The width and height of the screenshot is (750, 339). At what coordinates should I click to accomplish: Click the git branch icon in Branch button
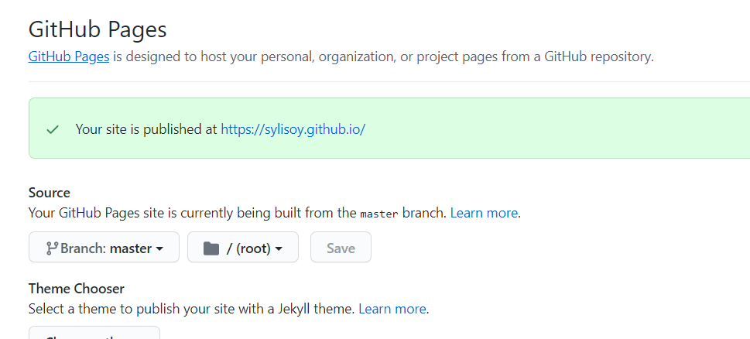[x=52, y=248]
